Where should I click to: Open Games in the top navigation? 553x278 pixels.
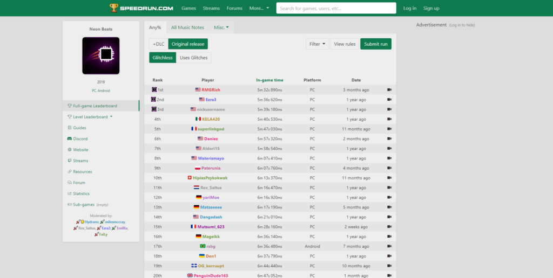point(188,8)
